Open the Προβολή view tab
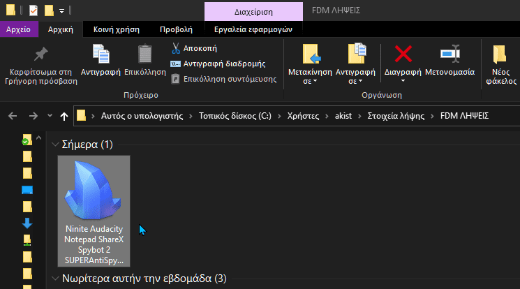The image size is (520, 289). point(176,29)
